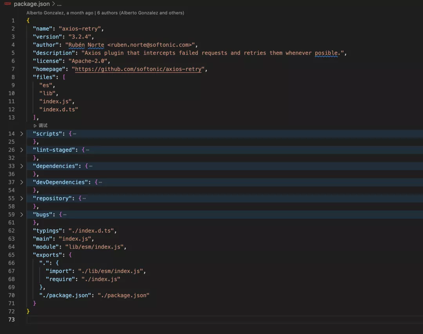Expand the folded "scripts" section chevron
This screenshot has height=334, width=423.
click(22, 134)
